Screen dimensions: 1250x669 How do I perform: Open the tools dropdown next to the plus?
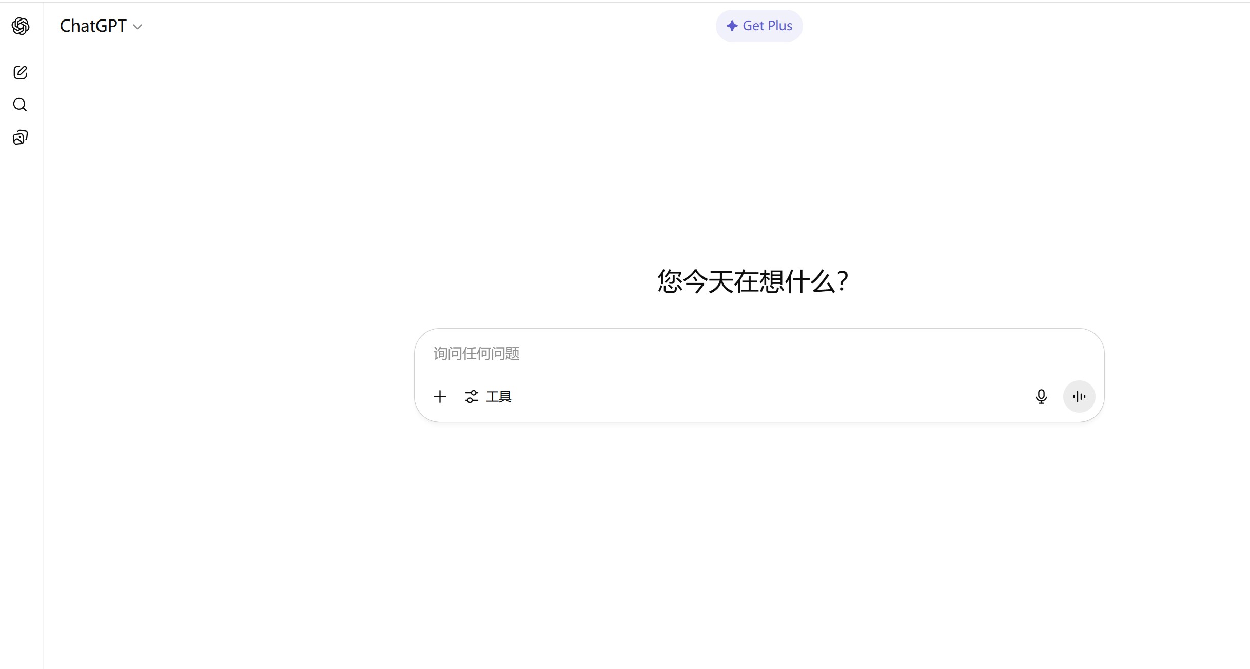472,396
